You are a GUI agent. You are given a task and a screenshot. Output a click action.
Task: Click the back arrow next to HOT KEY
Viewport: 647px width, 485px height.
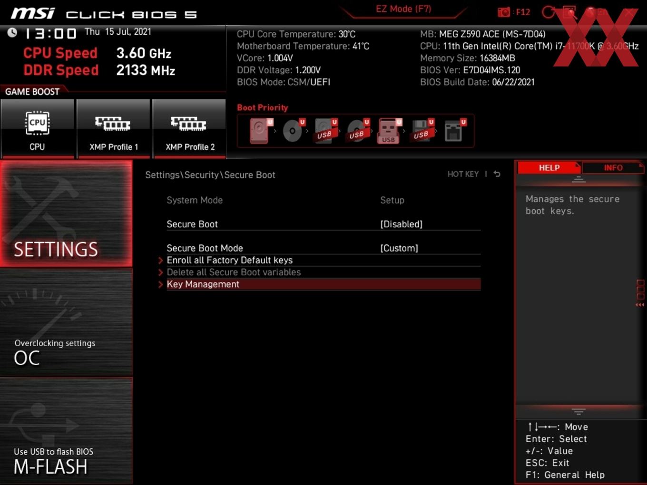pyautogui.click(x=497, y=174)
